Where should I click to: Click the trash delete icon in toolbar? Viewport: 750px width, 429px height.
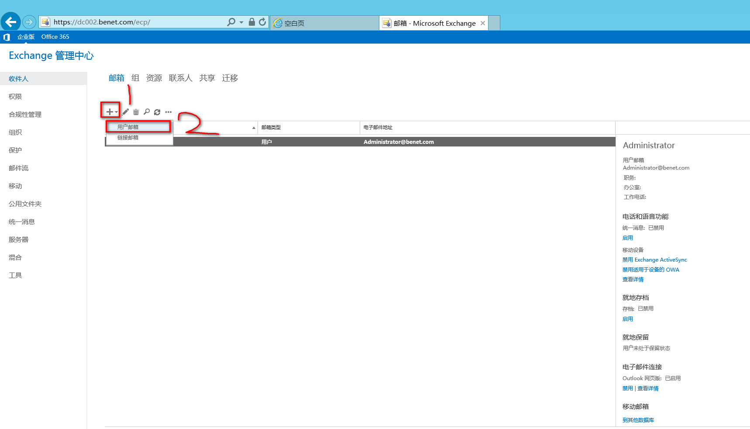point(136,112)
